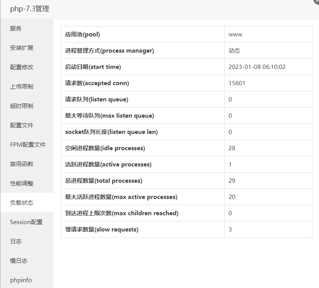Switch to 禁用函数 tab
Screen dimensions: 319x288
click(x=27, y=164)
